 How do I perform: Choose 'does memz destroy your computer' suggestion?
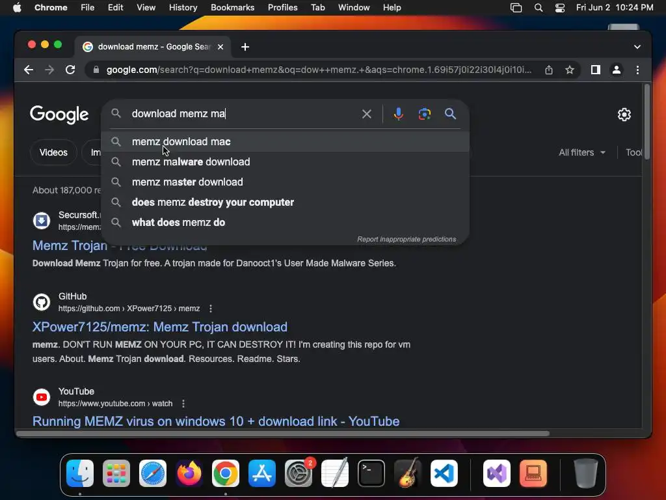click(x=286, y=202)
